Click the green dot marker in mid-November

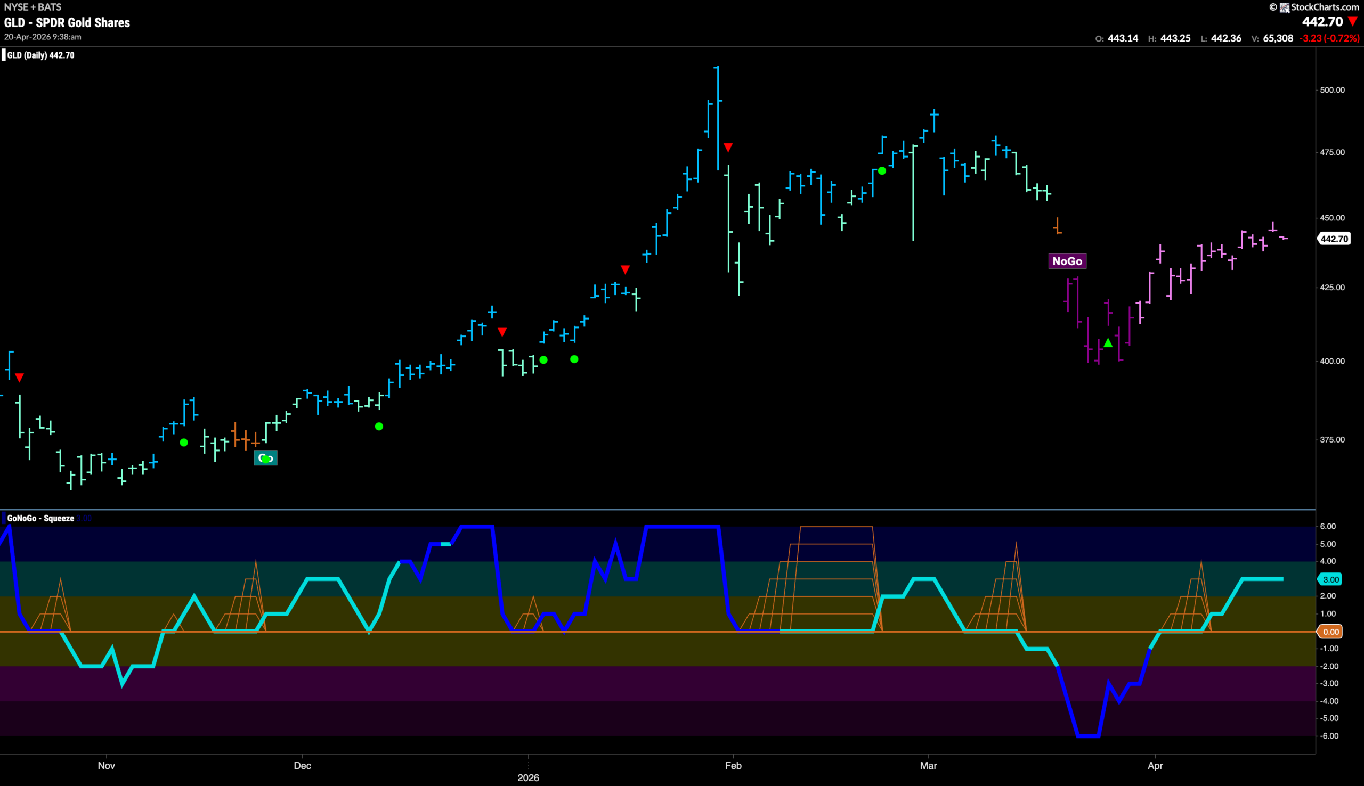point(184,443)
